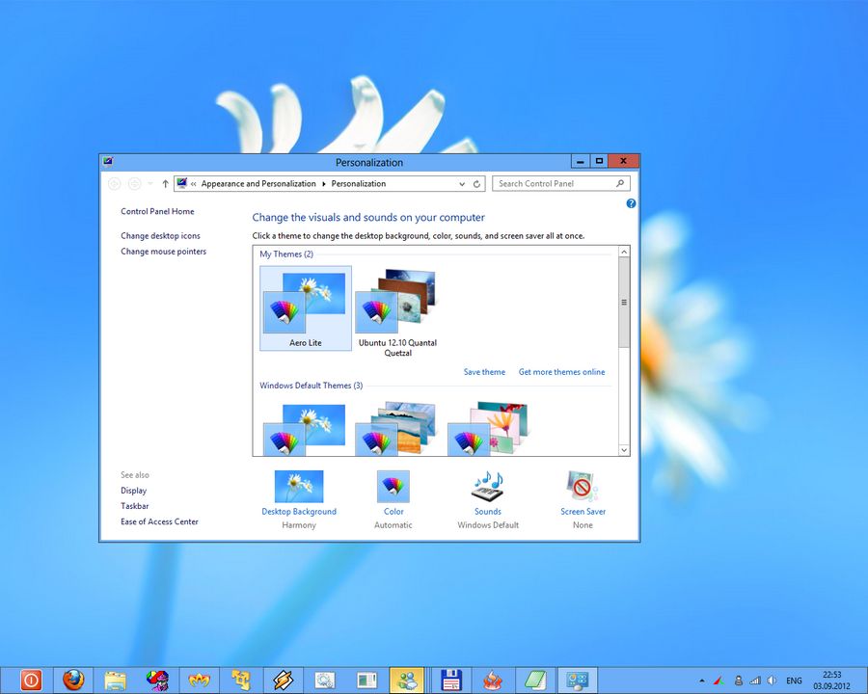Launch Firefox from the taskbar
This screenshot has width=868, height=694.
coord(73,680)
